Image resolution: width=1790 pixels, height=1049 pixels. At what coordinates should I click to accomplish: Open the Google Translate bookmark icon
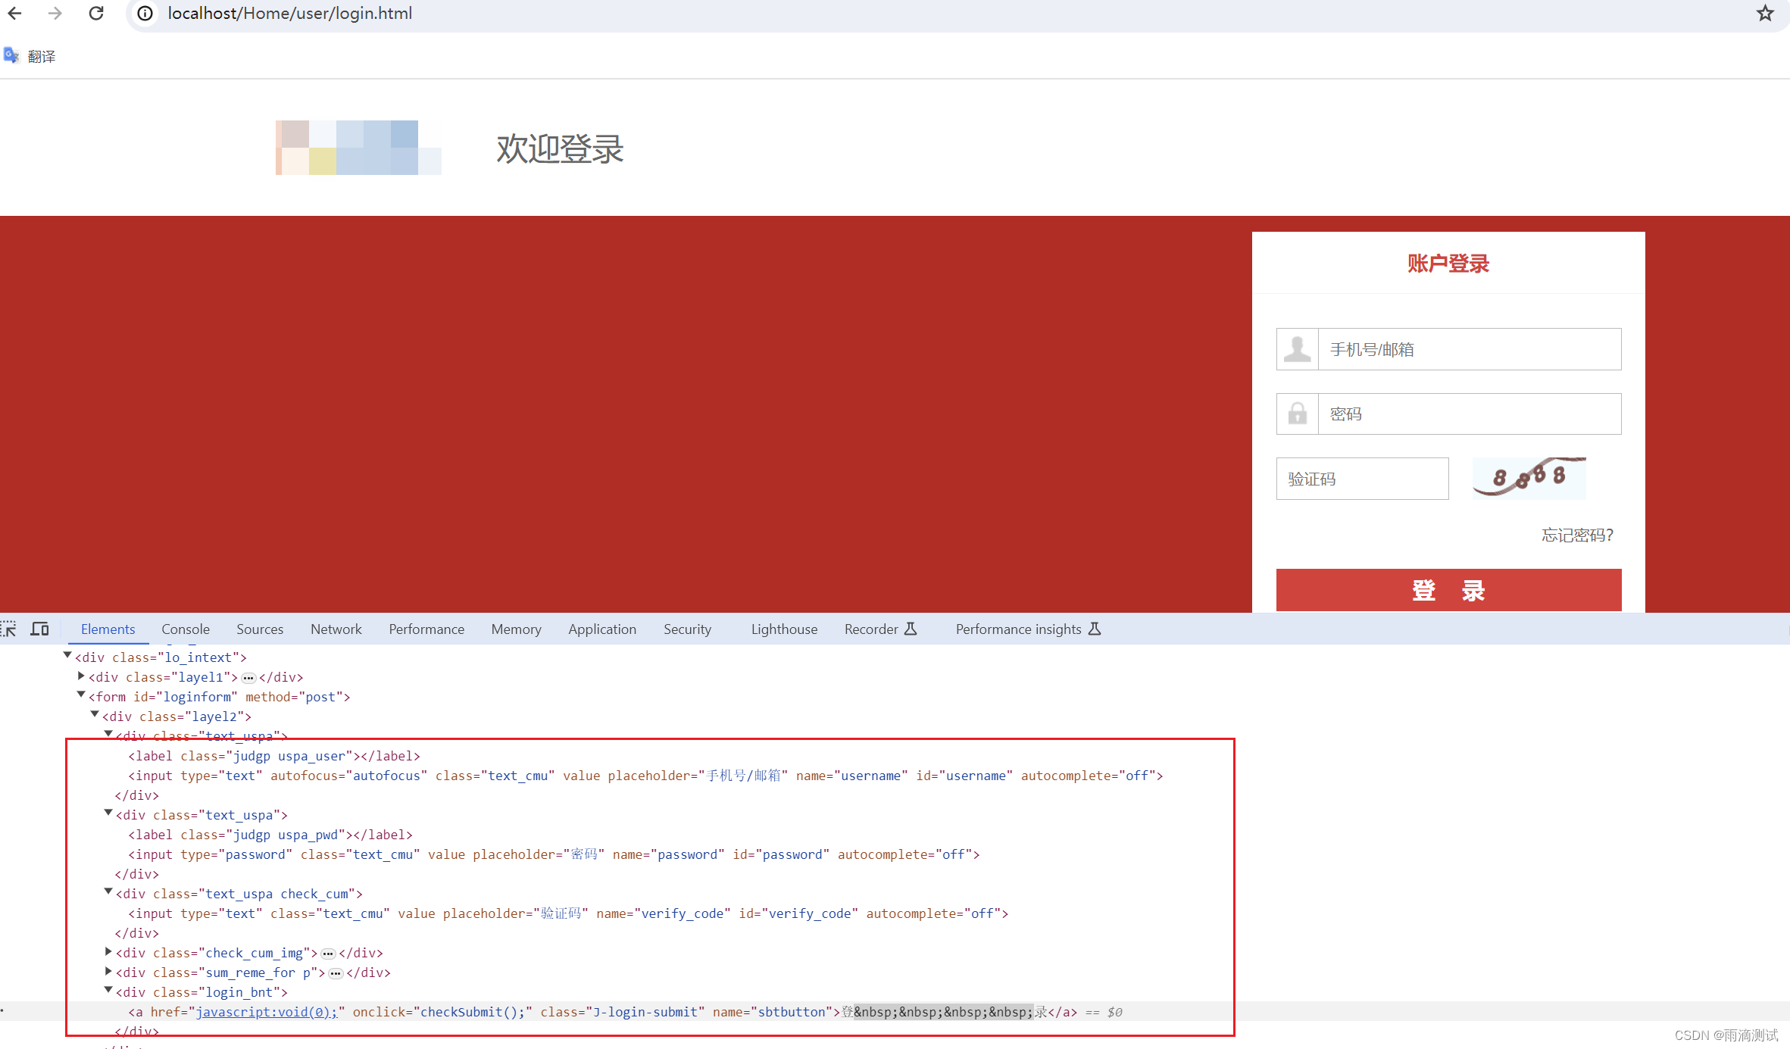pos(11,55)
